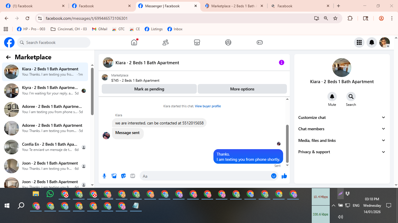Reload the page
This screenshot has width=398, height=223.
(27, 18)
